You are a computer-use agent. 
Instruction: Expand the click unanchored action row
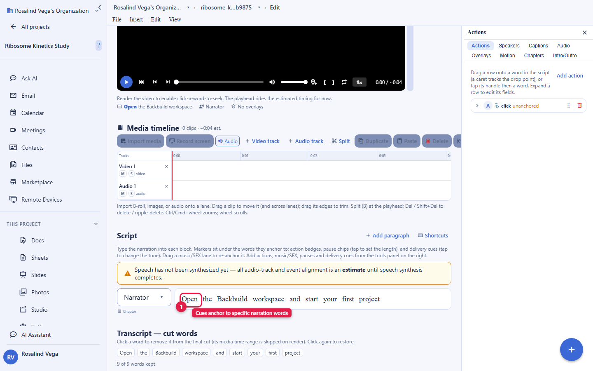(x=477, y=106)
